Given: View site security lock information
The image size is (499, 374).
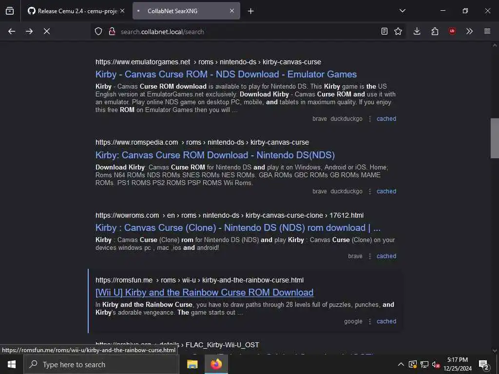Looking at the screenshot, I should [112, 32].
